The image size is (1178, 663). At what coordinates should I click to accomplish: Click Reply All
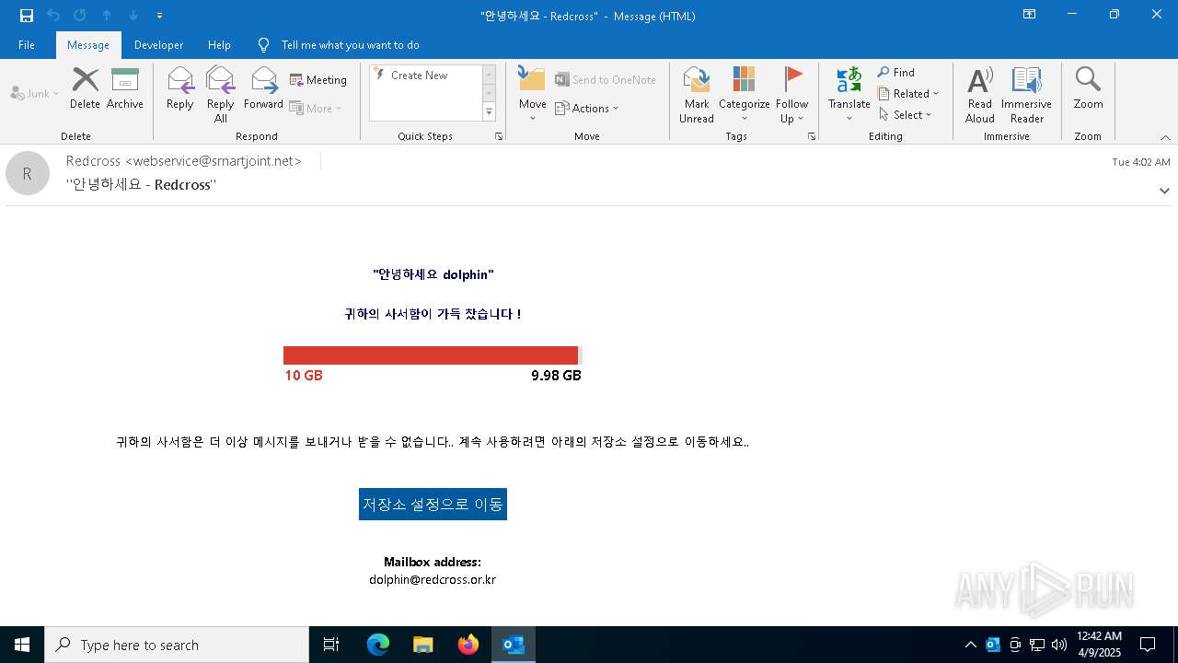coord(221,95)
